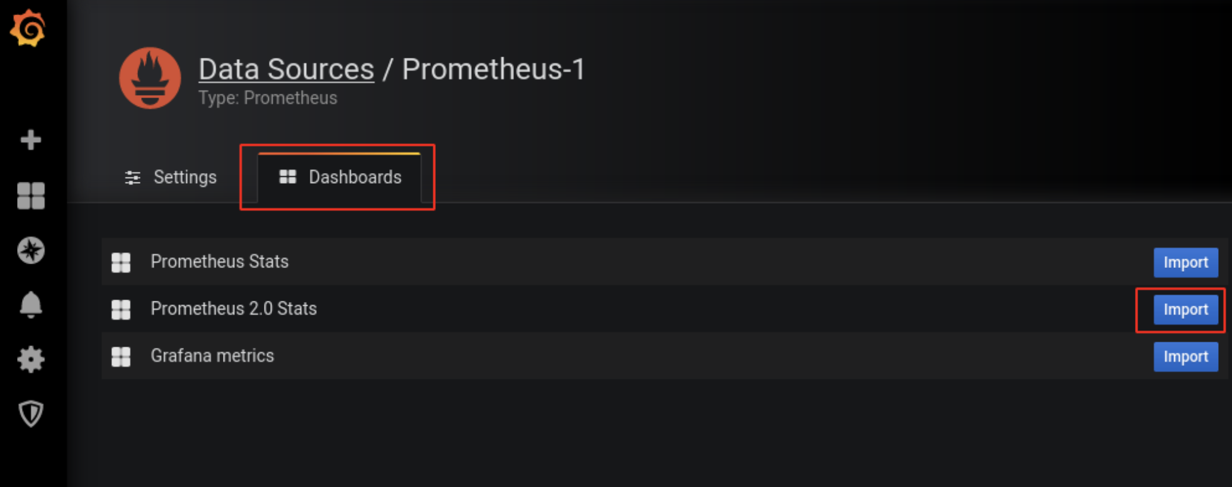Click the Prometheus flame logo
Image resolution: width=1232 pixels, height=487 pixels.
150,78
